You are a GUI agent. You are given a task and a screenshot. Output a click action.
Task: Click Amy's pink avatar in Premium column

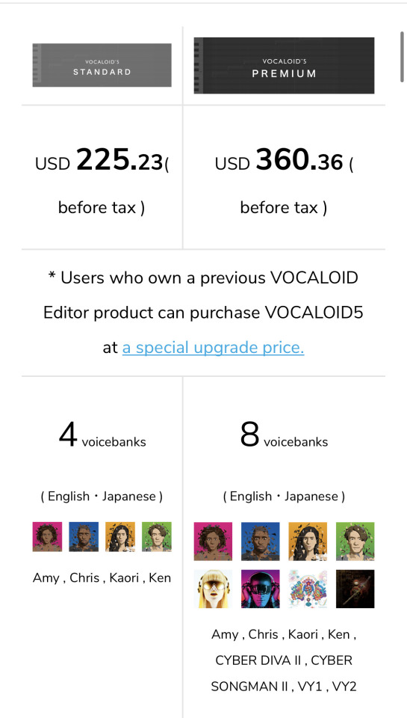pos(213,541)
